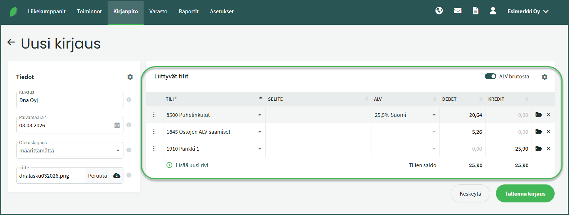Screen dimensions: 569x215
Task: Open Liittyvät tilit settings gear
Action: coord(545,77)
